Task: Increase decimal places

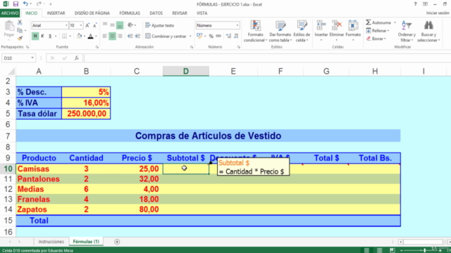Action: tap(228, 36)
